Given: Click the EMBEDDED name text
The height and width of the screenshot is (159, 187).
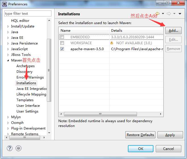Looking at the screenshot, I should (80, 37).
